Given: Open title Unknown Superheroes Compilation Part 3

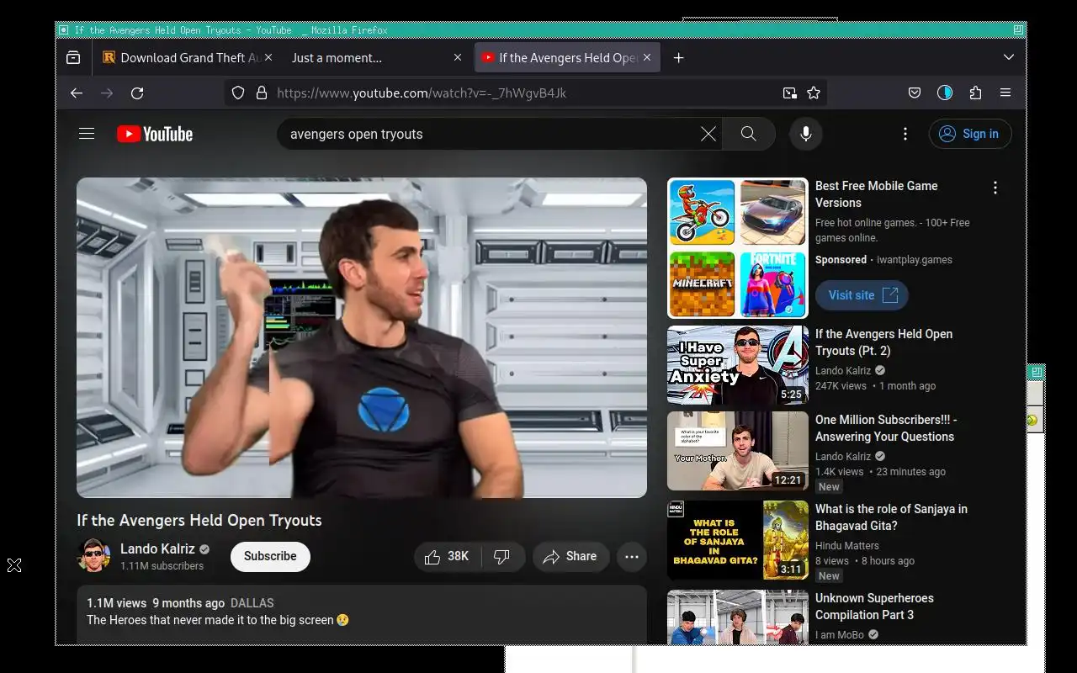Looking at the screenshot, I should pyautogui.click(x=874, y=607).
